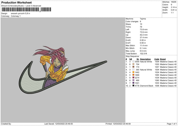Click the 'Color changes:' label

(x=132, y=21)
